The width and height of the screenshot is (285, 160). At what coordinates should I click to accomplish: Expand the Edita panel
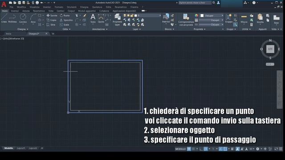(x=66, y=29)
